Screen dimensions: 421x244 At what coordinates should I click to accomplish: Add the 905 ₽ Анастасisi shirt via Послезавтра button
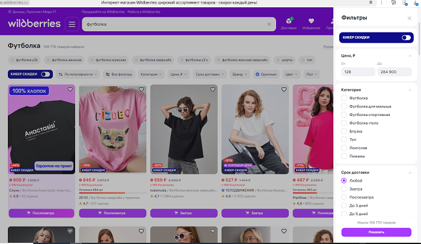pos(41,213)
